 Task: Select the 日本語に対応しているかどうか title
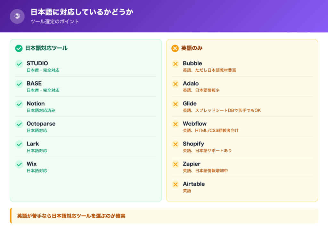pos(81,12)
